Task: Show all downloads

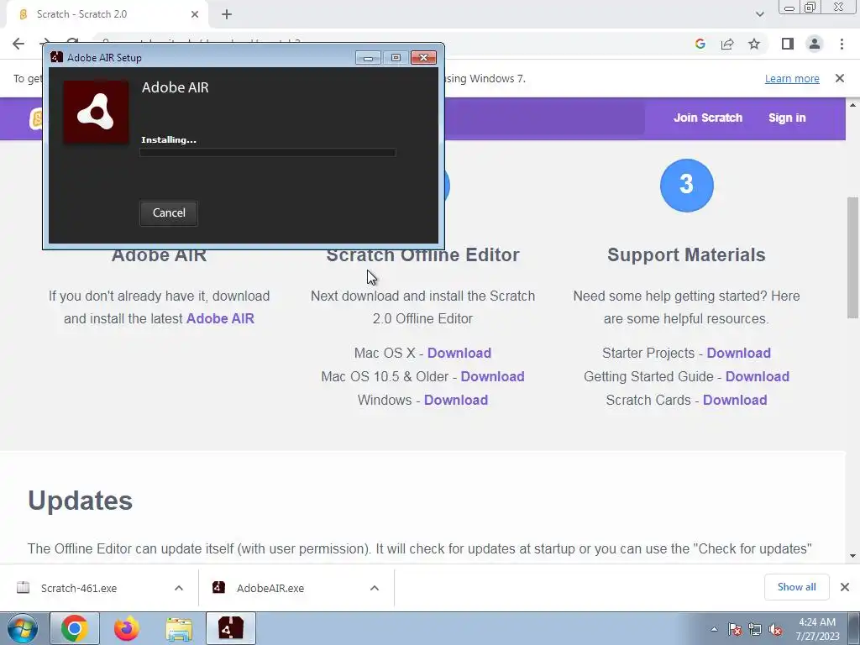Action: pyautogui.click(x=796, y=587)
